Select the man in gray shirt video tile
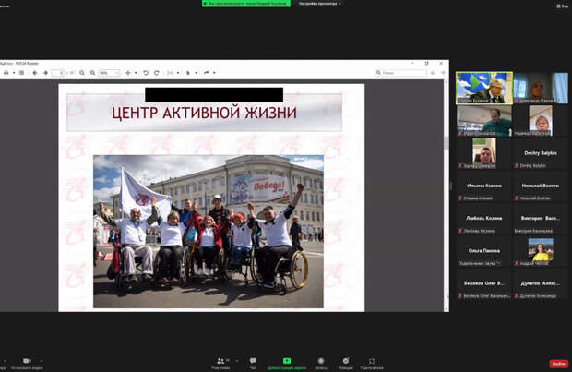The width and height of the screenshot is (572, 372). tap(484, 153)
